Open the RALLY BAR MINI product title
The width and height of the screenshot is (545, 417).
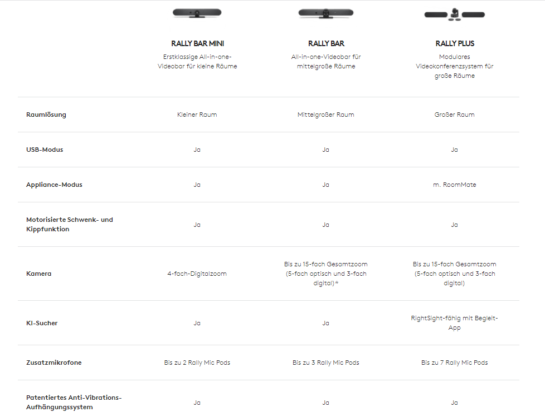click(197, 43)
